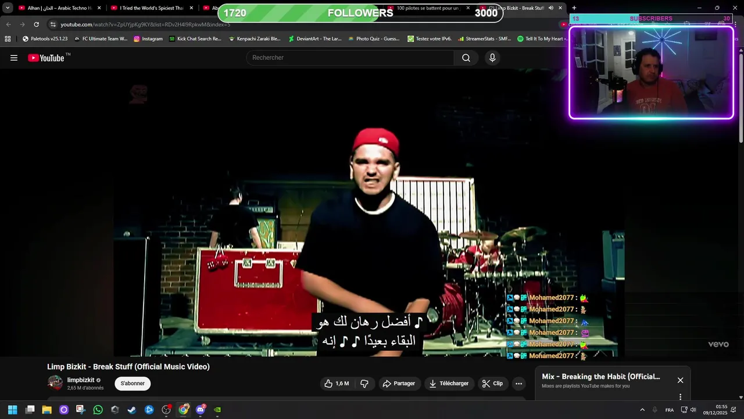Click the search magnifier button

[x=466, y=58]
